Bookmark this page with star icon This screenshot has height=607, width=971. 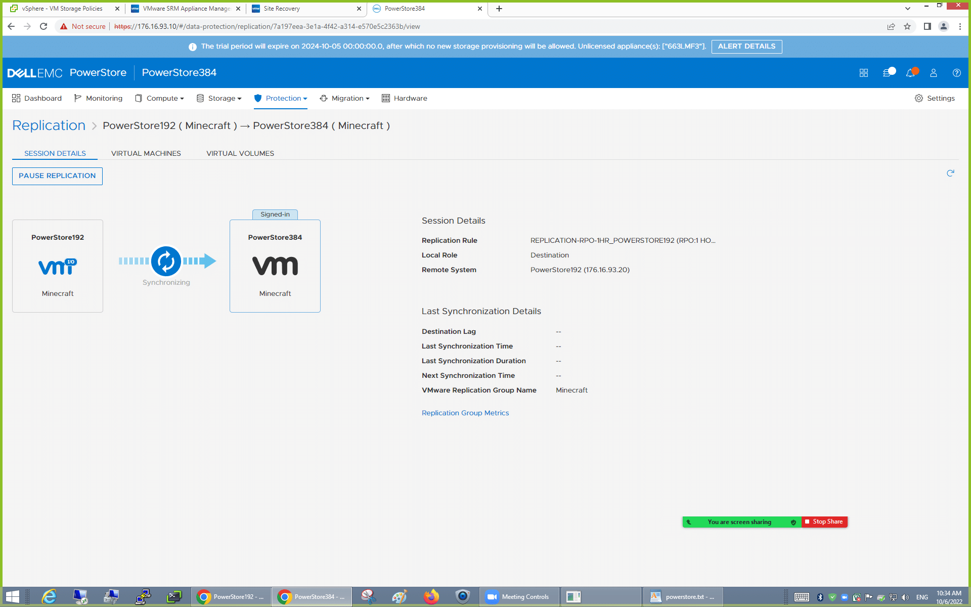coord(907,26)
